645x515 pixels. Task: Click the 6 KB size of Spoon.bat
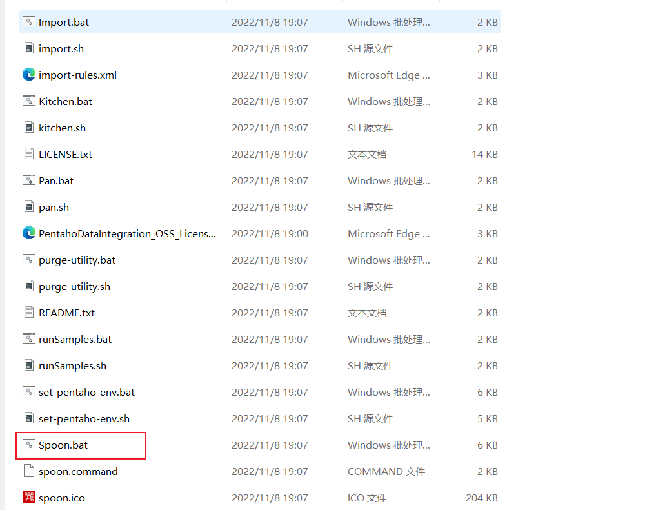click(488, 445)
